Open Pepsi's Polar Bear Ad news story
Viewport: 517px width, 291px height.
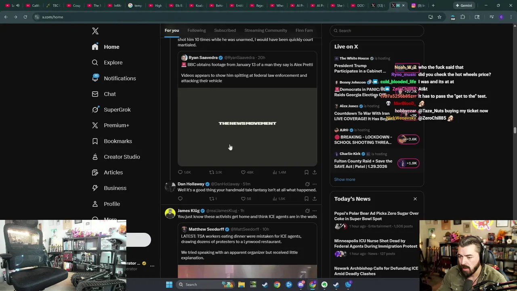[x=376, y=219]
